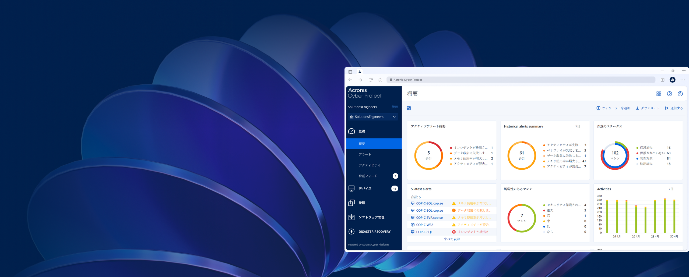Click the browser forward arrow
Image resolution: width=689 pixels, height=277 pixels.
[x=360, y=80]
